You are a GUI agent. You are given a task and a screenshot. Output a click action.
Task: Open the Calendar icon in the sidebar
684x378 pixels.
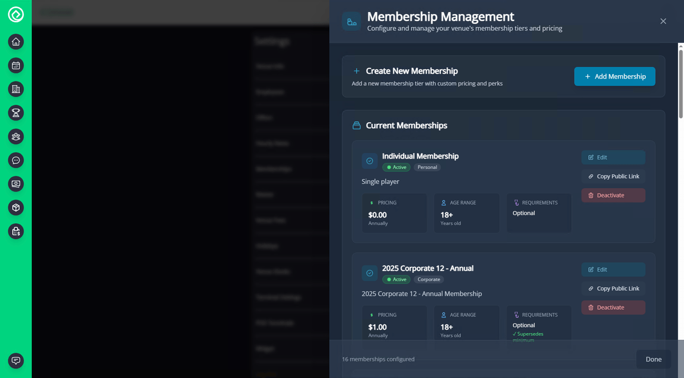coord(16,65)
